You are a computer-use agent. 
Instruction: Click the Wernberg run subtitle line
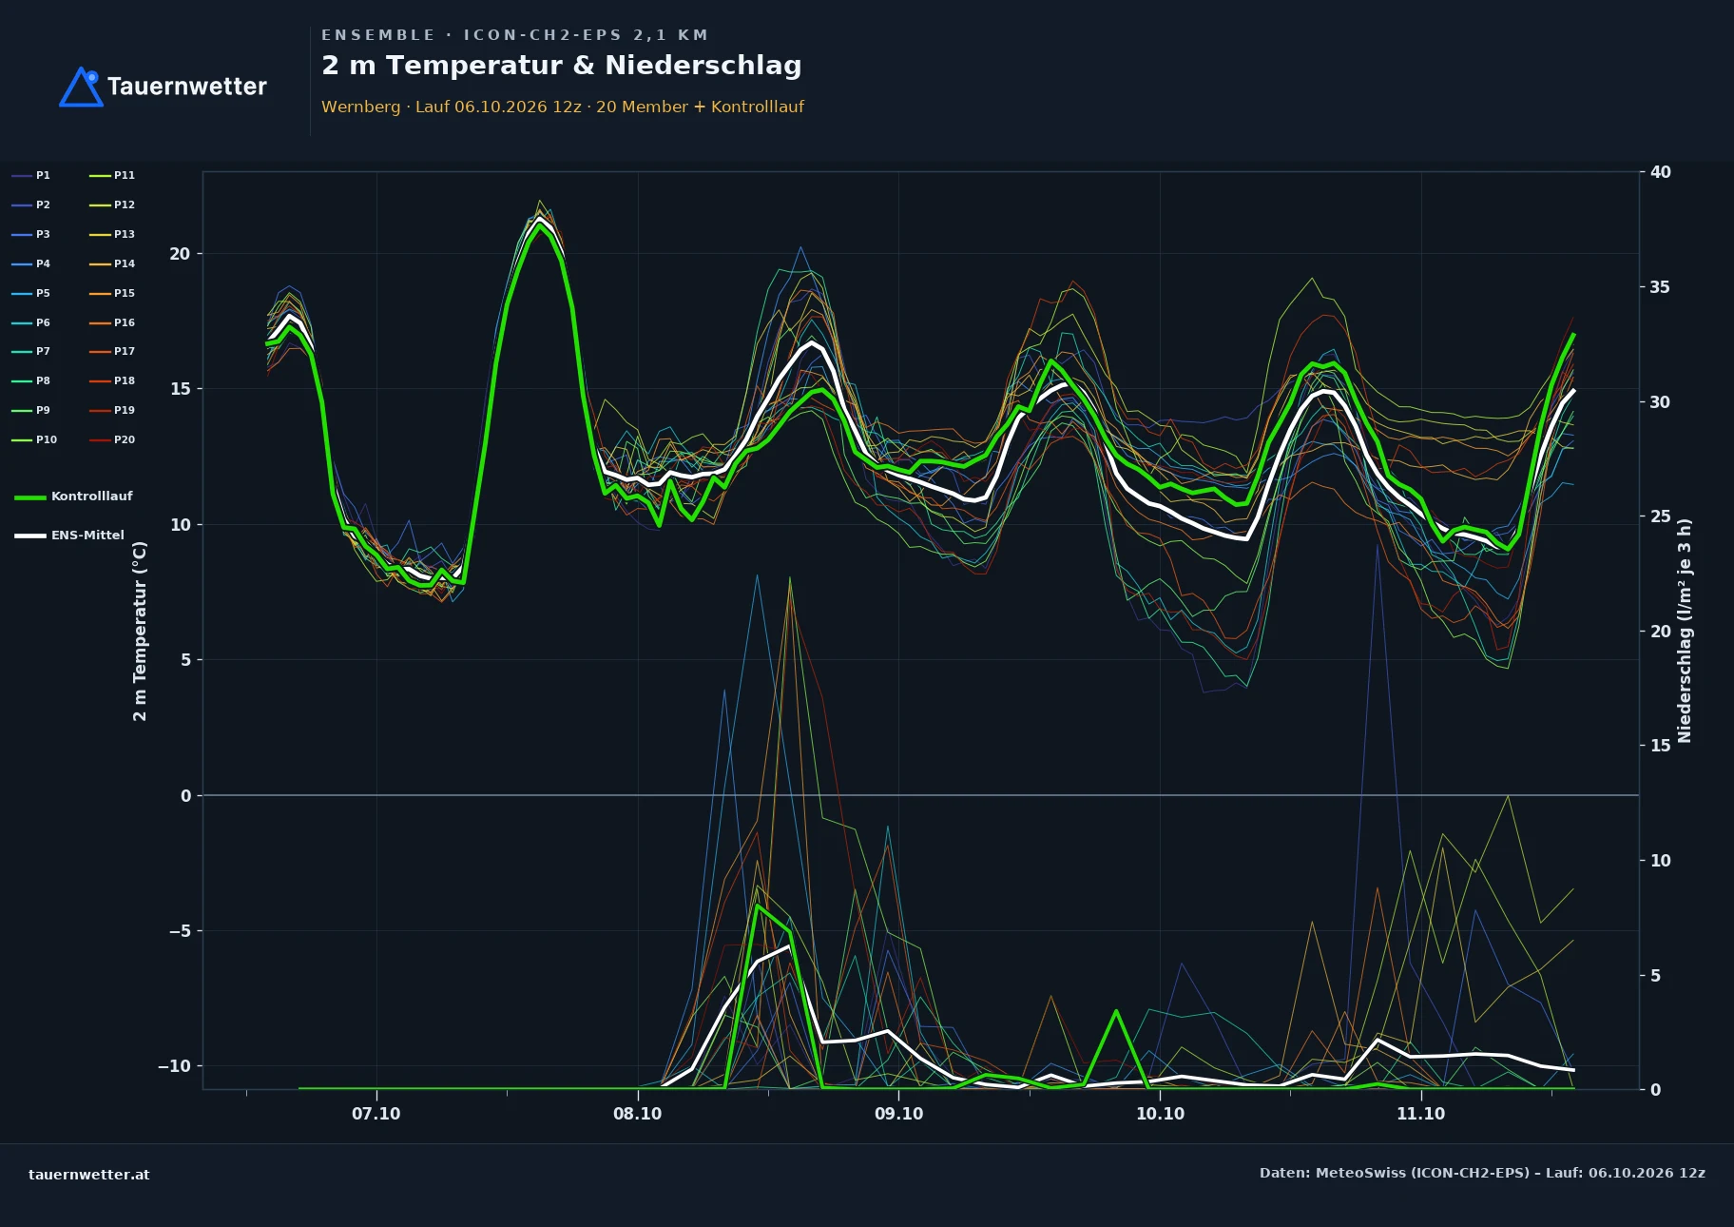(563, 107)
